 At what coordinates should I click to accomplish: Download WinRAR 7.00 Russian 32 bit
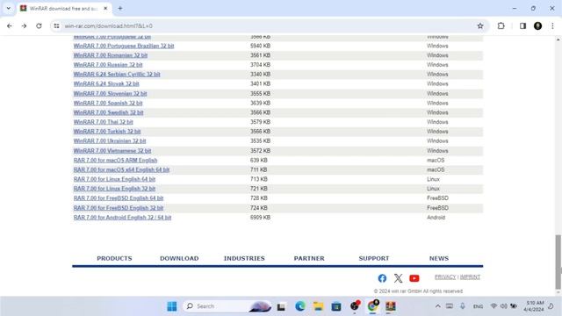point(108,65)
